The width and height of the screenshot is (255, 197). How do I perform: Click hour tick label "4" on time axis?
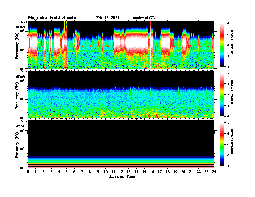pyautogui.click(x=59, y=172)
